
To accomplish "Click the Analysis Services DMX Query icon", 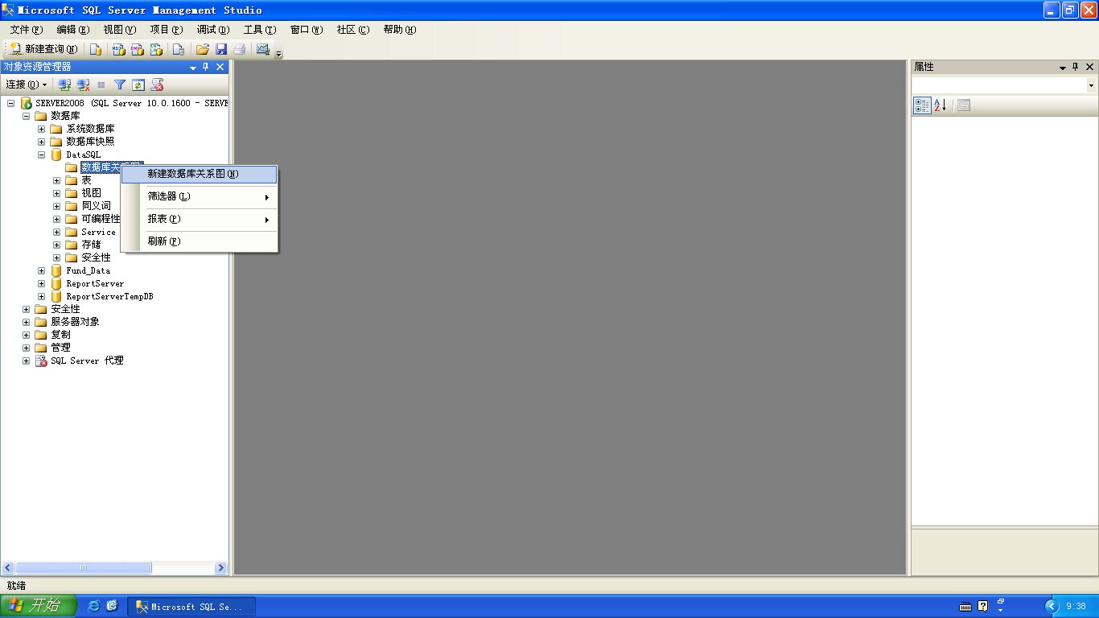I will pos(138,49).
